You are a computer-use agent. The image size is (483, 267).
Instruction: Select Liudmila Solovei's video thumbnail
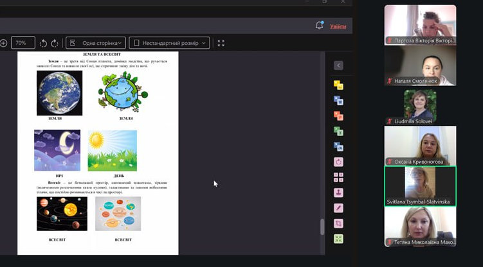coord(420,107)
